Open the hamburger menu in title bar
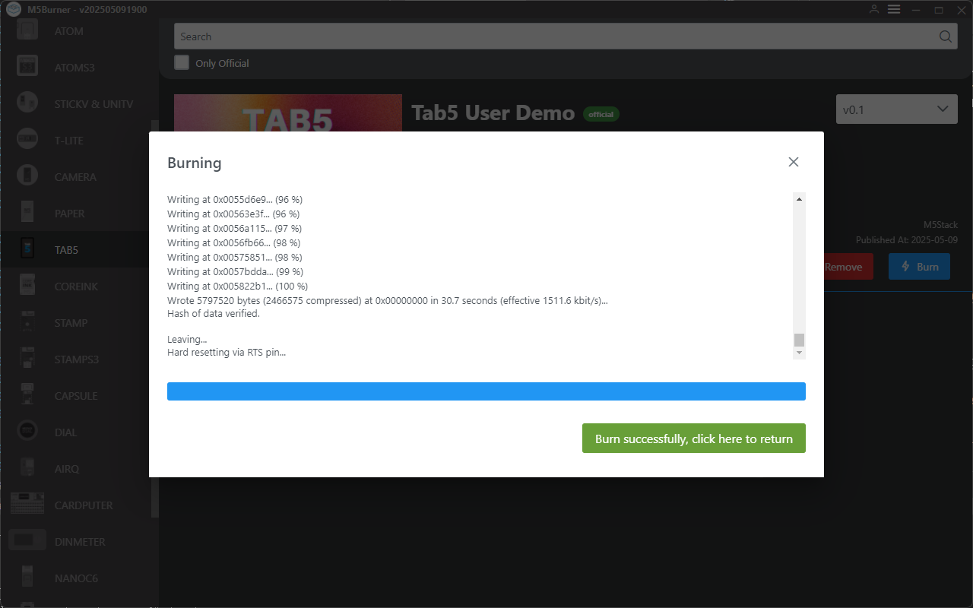Screen dimensions: 973x608 point(894,10)
